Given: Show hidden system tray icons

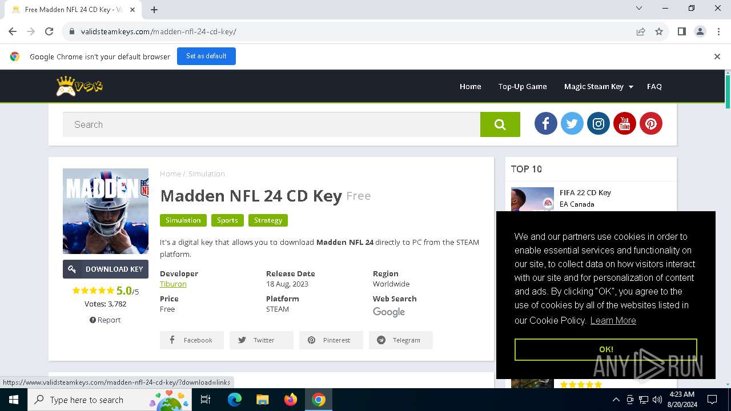Looking at the screenshot, I should [x=616, y=400].
